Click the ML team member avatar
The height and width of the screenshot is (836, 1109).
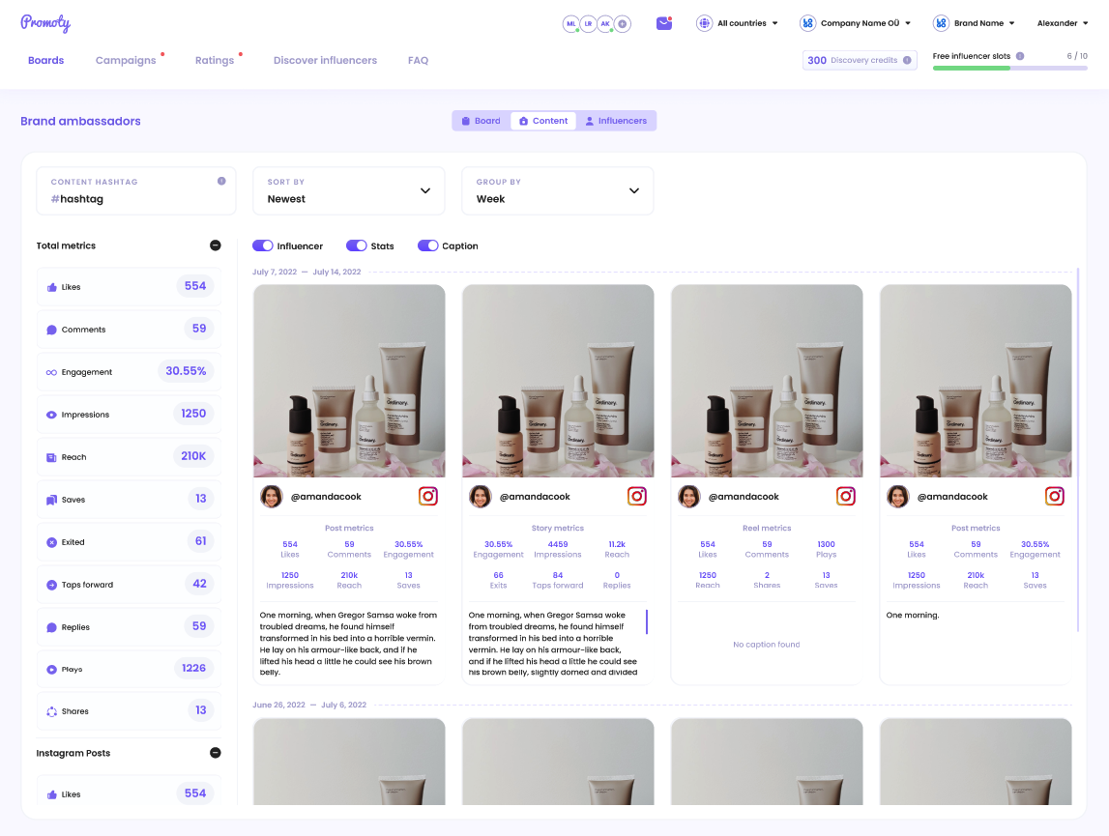coord(570,23)
